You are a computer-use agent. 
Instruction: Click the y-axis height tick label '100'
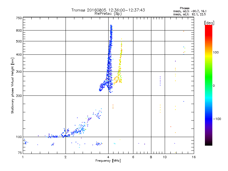(x=19, y=137)
